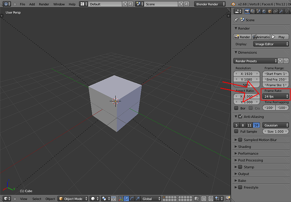Open the Help menu
Screen dimensions: 291x202
(72, 4)
